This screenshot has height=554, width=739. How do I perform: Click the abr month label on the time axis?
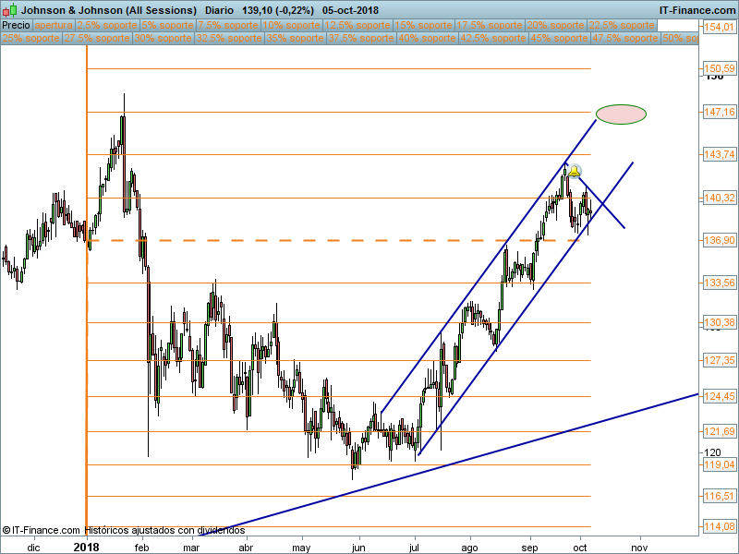click(246, 548)
